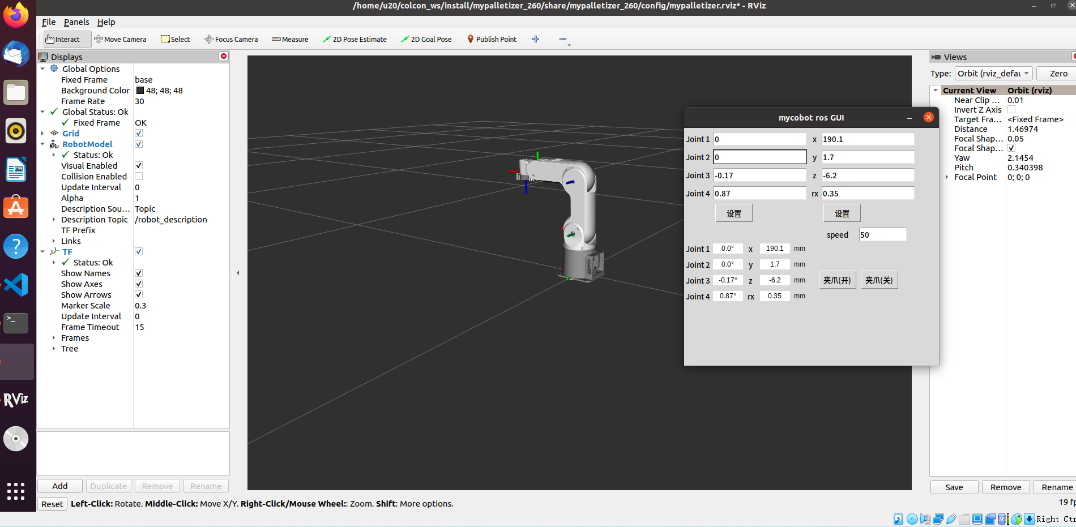Open the File menu
The width and height of the screenshot is (1076, 527).
(x=49, y=22)
